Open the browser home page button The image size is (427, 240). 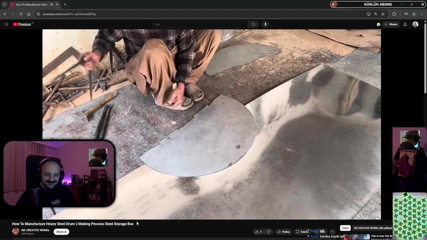point(29,14)
